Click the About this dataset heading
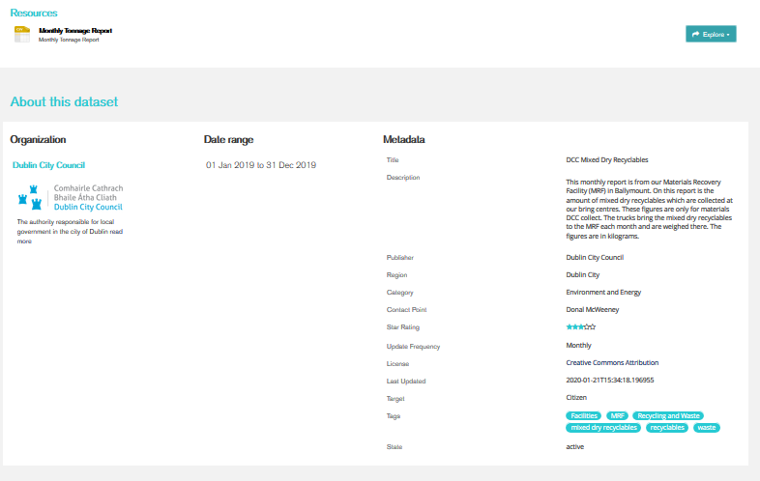Image resolution: width=760 pixels, height=481 pixels. click(x=64, y=101)
